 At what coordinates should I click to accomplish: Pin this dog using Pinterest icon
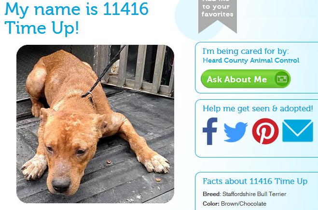pos(265,131)
